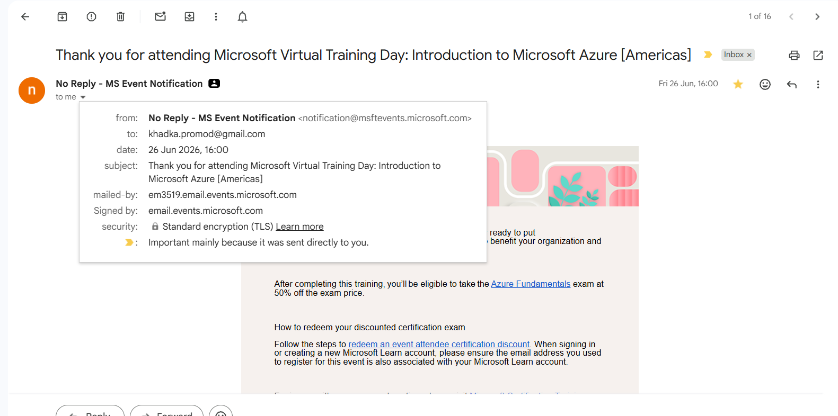The image size is (838, 416).
Task: Open redeem event attendee certification discount link
Action: [439, 344]
